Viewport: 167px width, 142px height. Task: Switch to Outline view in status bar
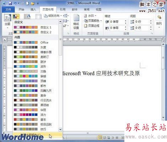(x=113, y=138)
